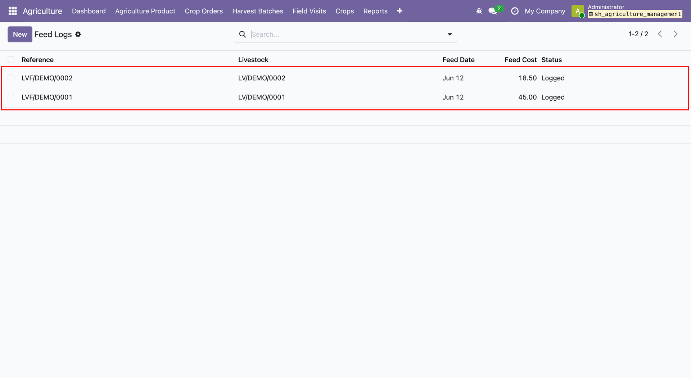Open the Harvest Batches menu

pos(258,11)
